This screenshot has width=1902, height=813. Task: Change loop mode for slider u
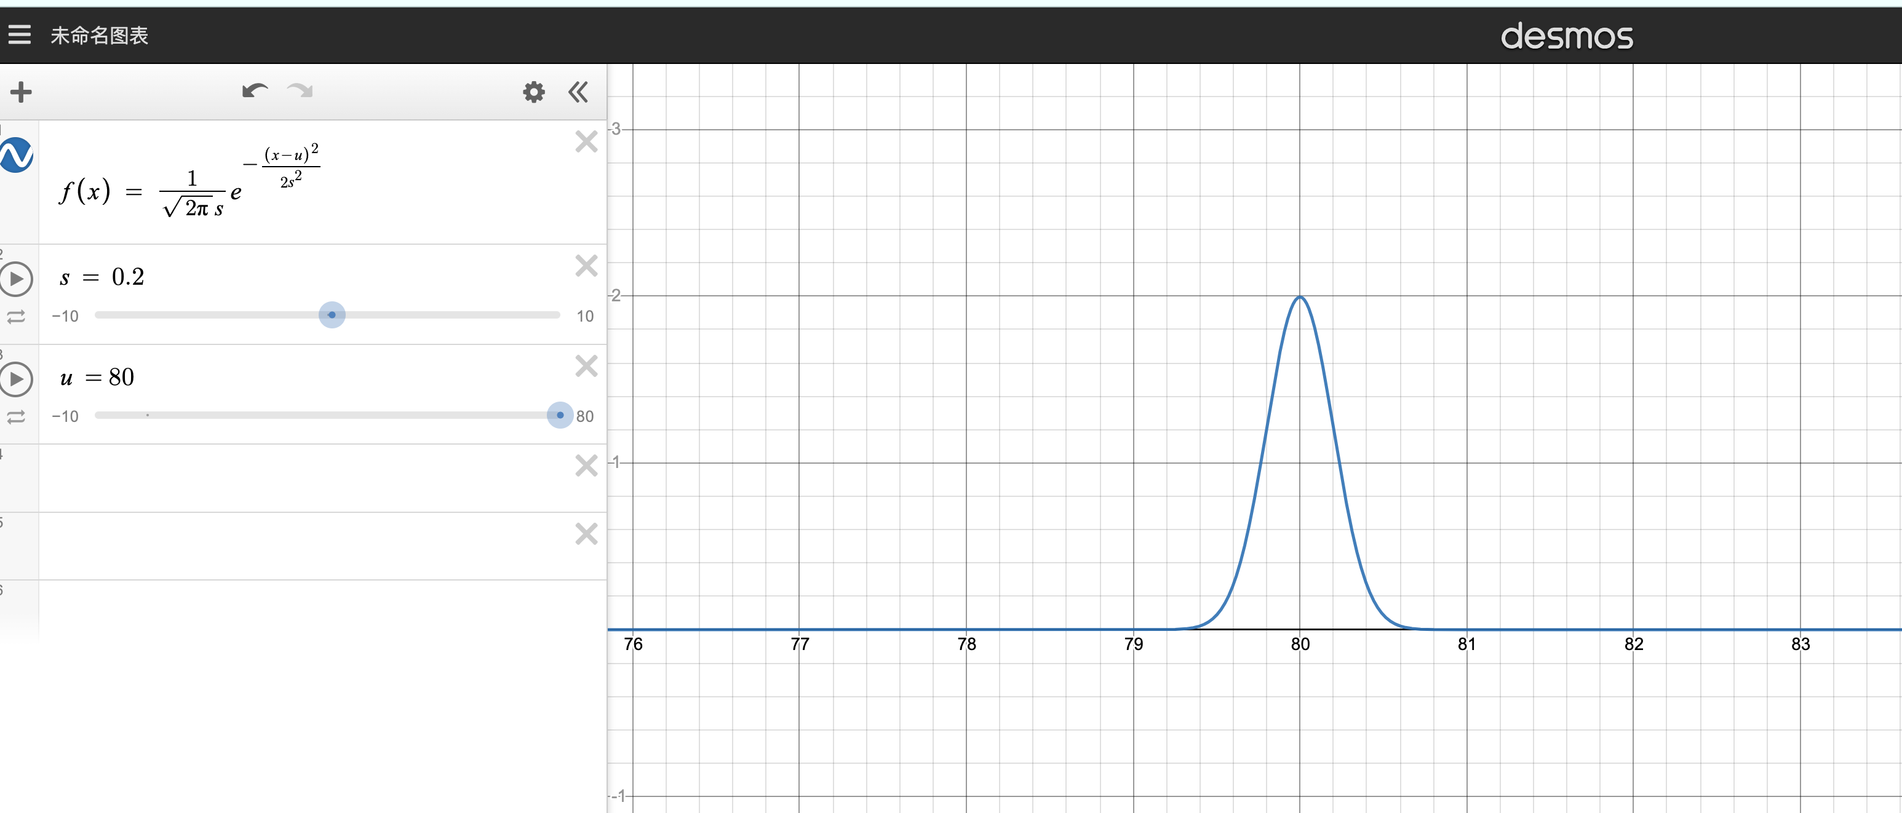(16, 417)
